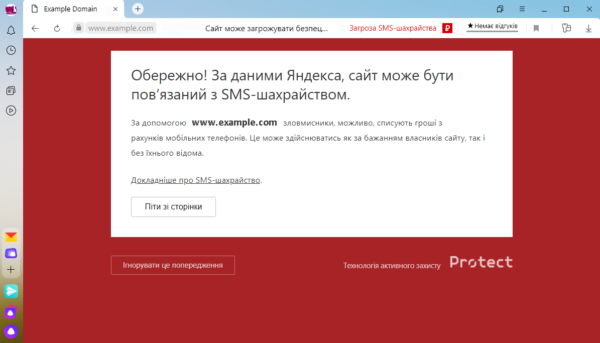
Task: Click the 'Загроза SMS-шахрайства' warning label
Action: (x=393, y=28)
